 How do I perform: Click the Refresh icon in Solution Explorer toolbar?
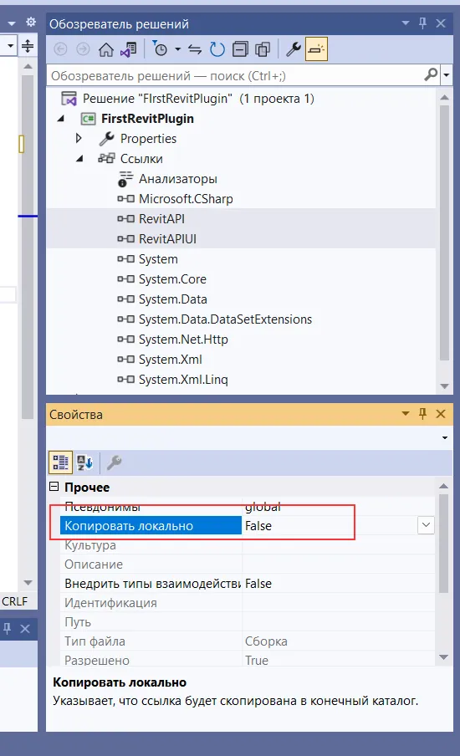[217, 49]
